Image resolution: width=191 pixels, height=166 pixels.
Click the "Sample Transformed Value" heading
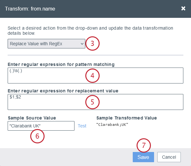tap(127, 118)
